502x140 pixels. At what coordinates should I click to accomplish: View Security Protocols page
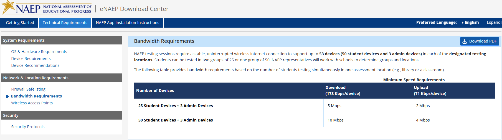(28, 127)
